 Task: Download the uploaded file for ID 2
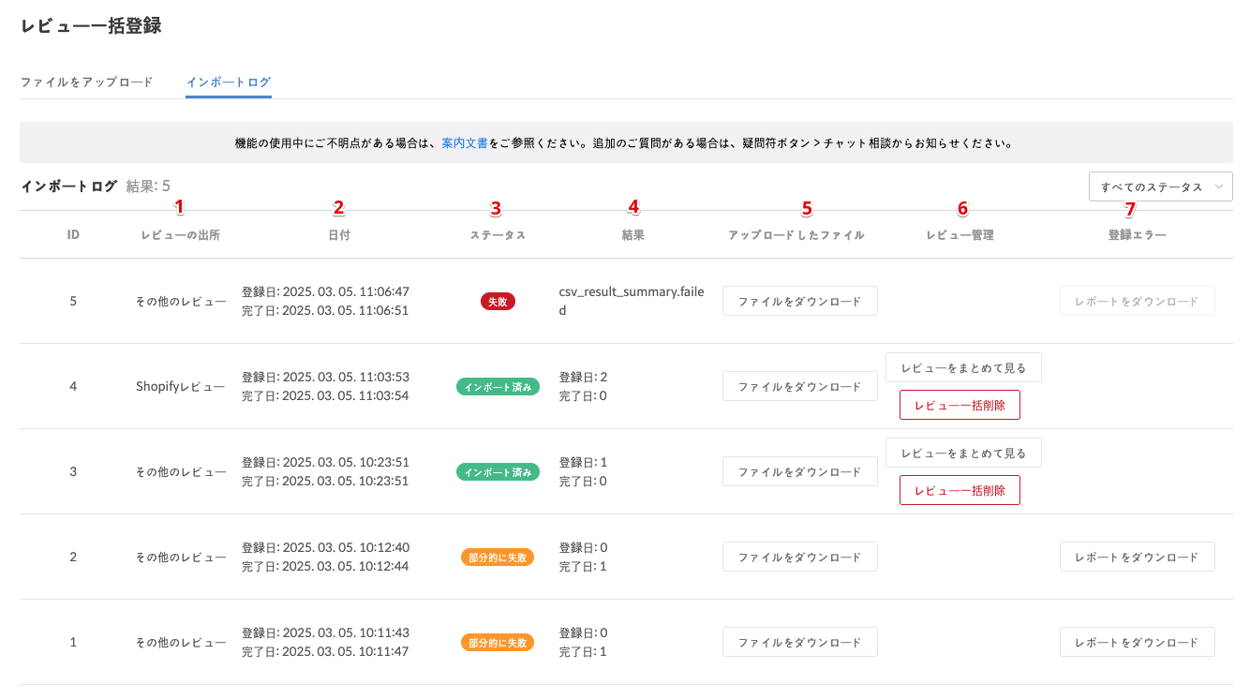(x=799, y=557)
